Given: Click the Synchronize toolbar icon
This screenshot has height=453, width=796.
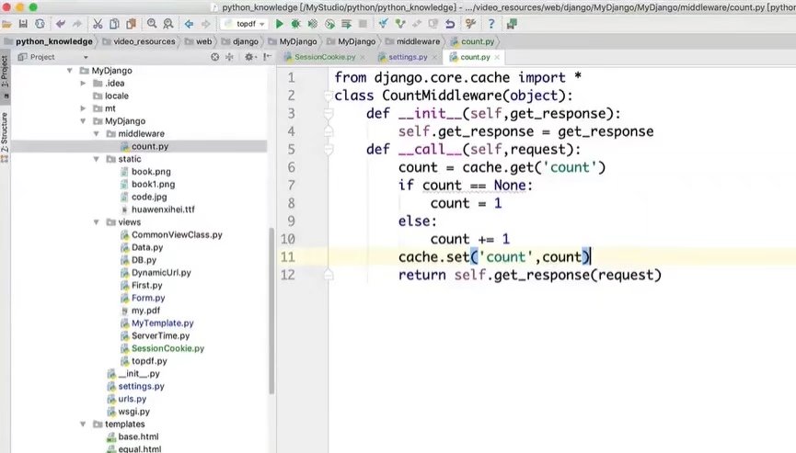Looking at the screenshot, I should click(x=40, y=24).
